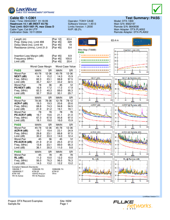Click Main Adapter: DTX-PLA002
170x220 pixels.
tap(129, 30)
